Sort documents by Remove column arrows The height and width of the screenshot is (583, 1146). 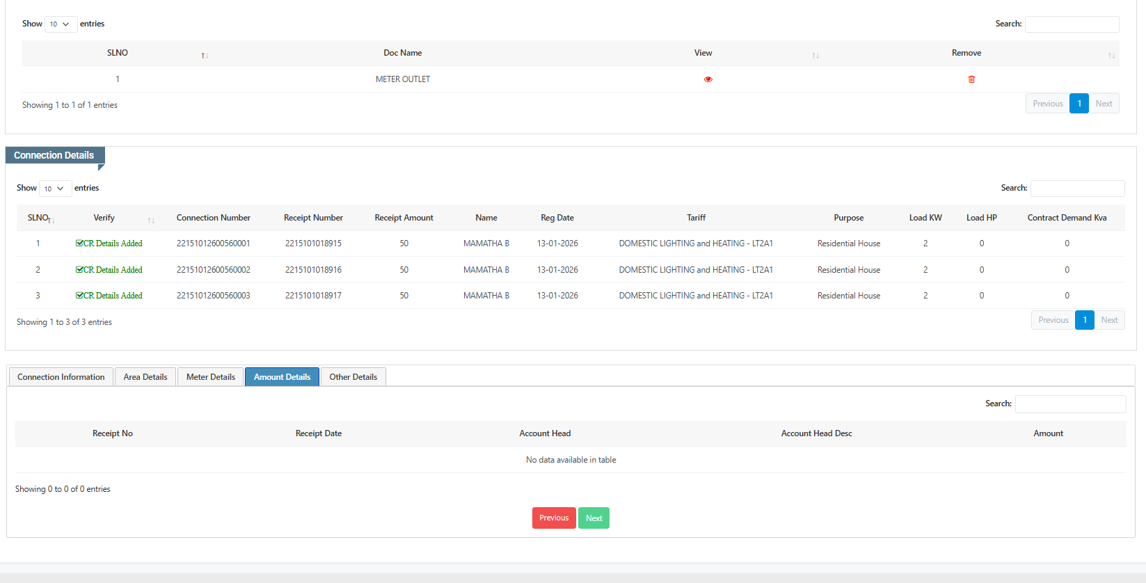point(1111,55)
